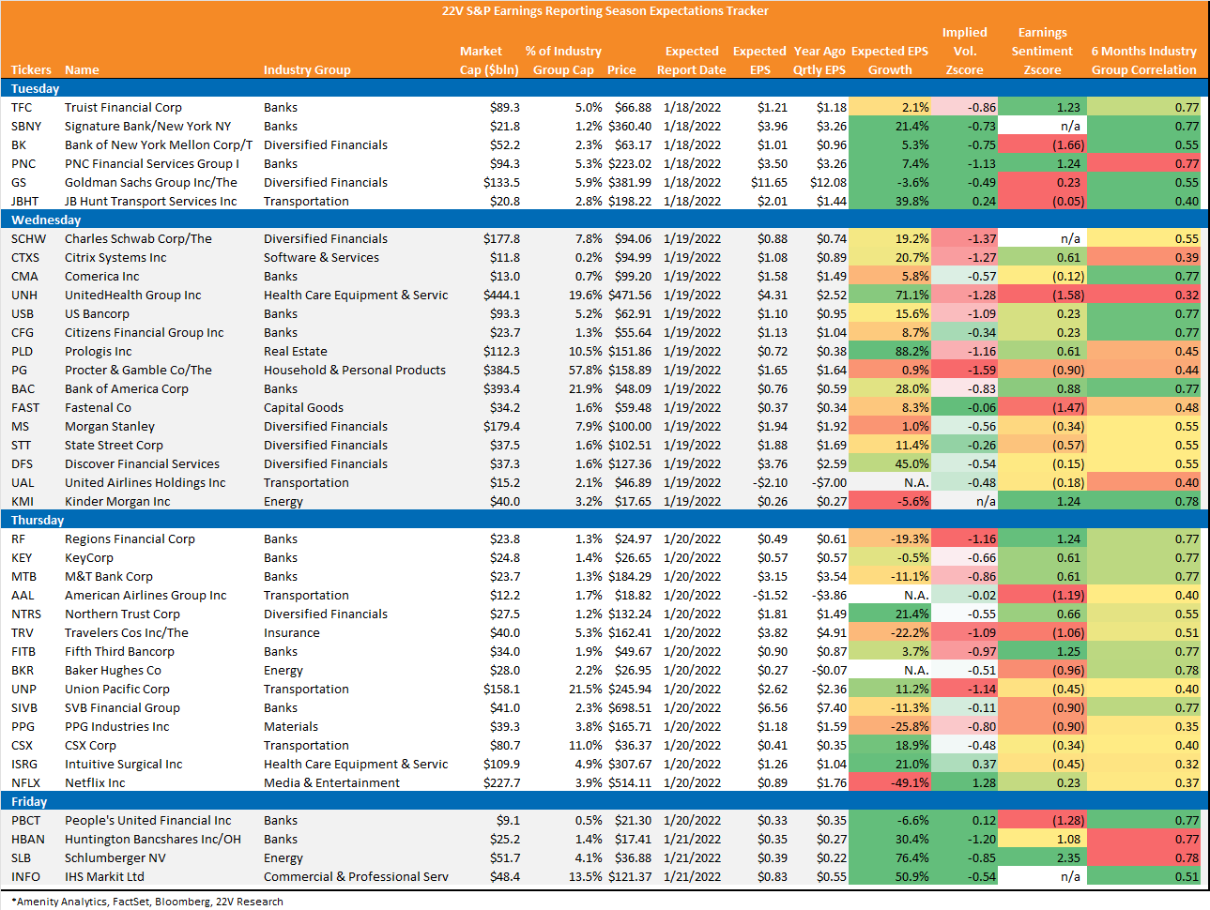
Task: Click the Implied Vol. Zscore column header
Action: pos(964,51)
